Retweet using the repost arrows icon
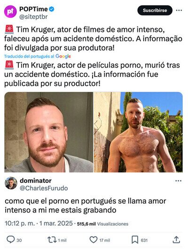This screenshot has height=250, width=188. [52, 240]
